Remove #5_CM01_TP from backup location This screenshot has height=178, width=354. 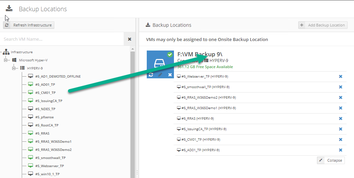tap(340, 139)
